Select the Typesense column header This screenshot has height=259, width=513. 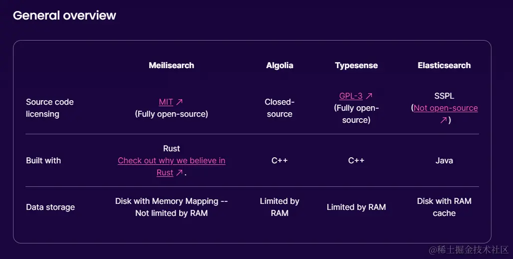tap(356, 66)
